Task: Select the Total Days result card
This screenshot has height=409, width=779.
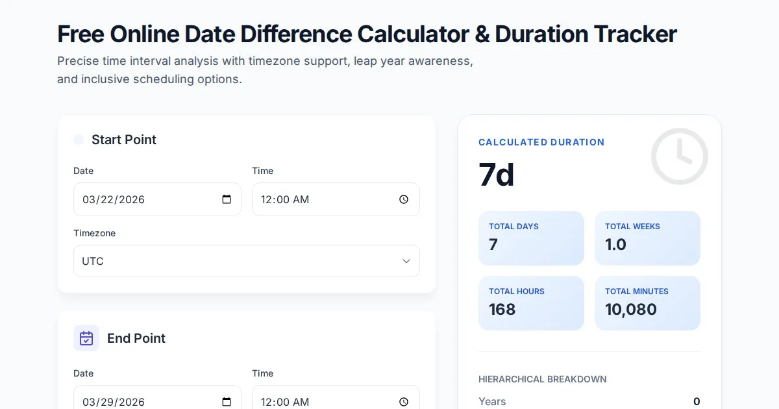Action: pos(531,238)
